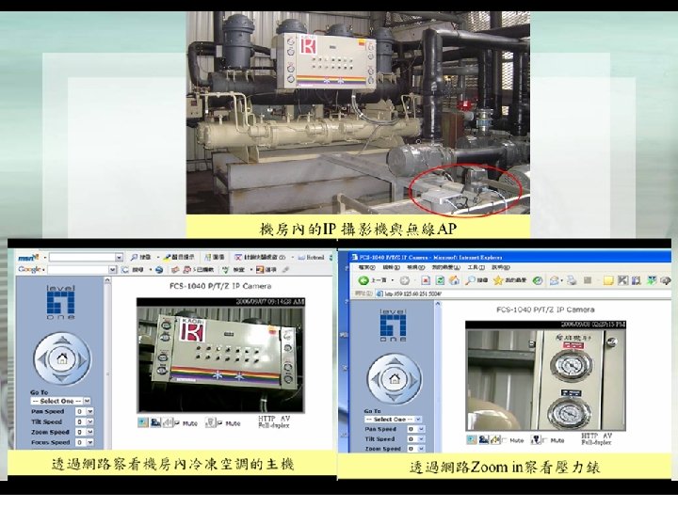Image resolution: width=678 pixels, height=508 pixels.
Task: Open Tilt Speed dropdown in Internet Explorer window
Action: pos(416,439)
